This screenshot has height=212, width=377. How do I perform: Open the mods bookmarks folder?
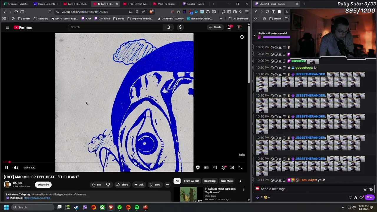[x=118, y=19]
